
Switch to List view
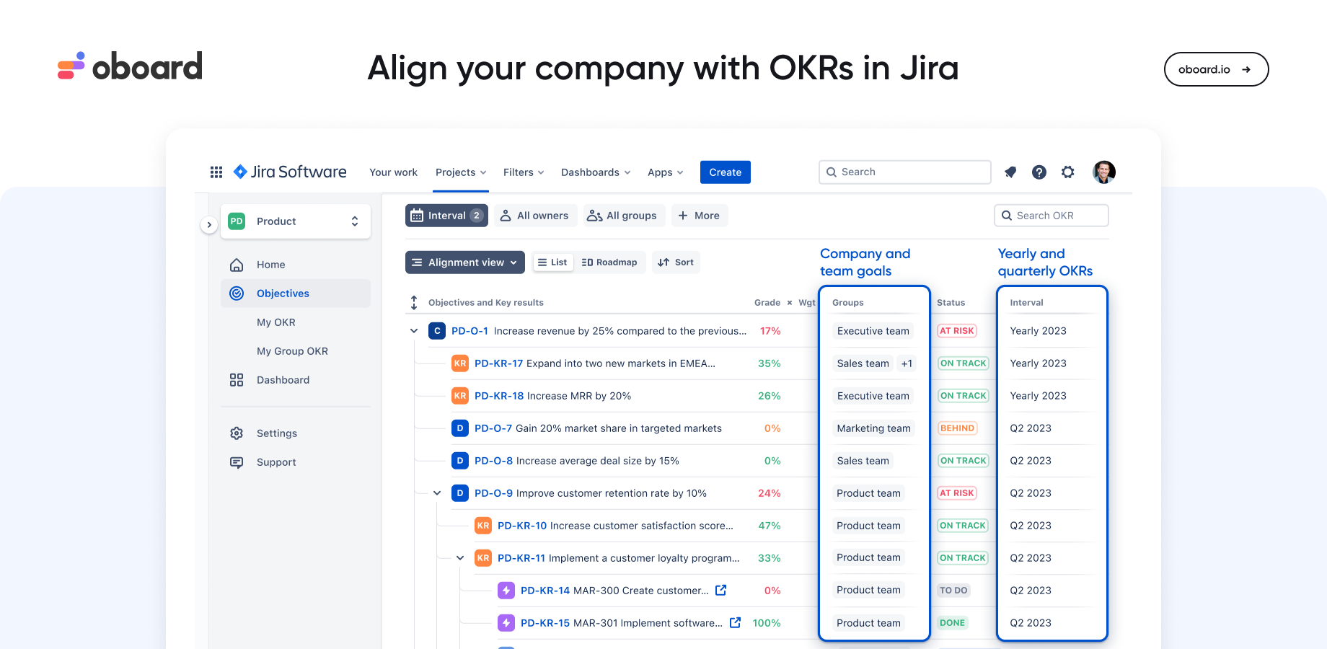point(553,262)
